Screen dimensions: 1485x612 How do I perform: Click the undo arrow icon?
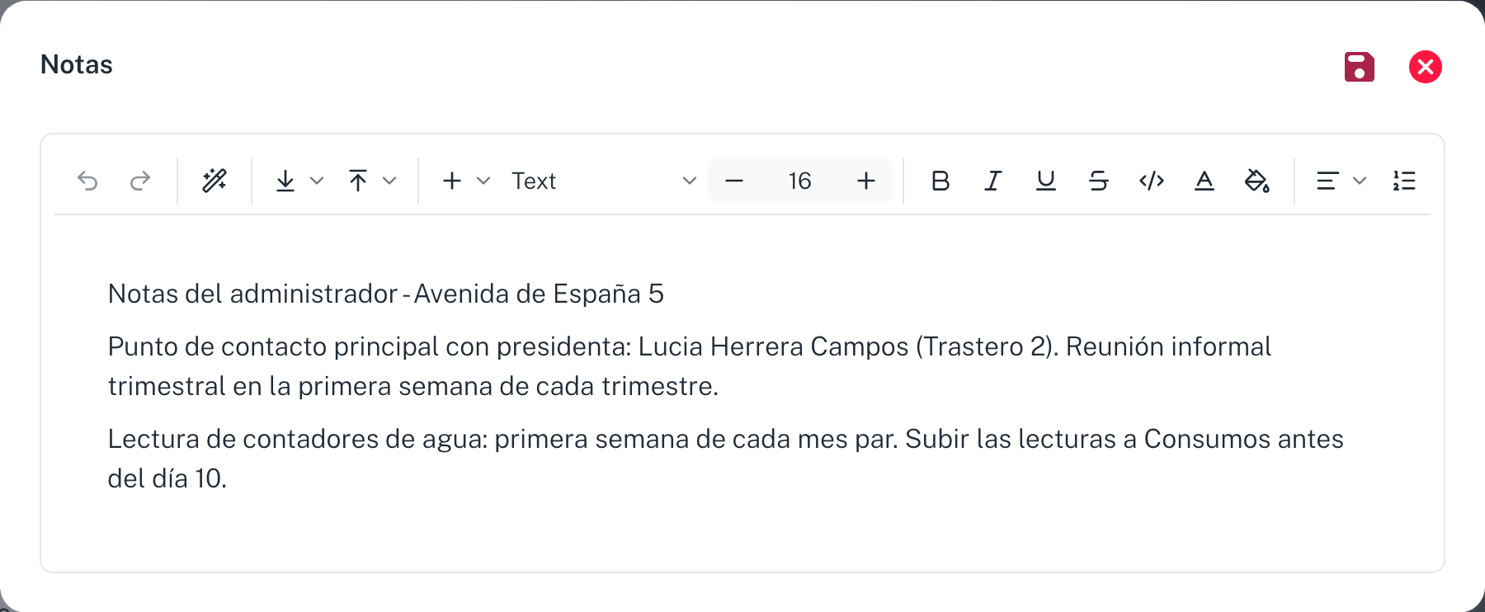tap(87, 181)
